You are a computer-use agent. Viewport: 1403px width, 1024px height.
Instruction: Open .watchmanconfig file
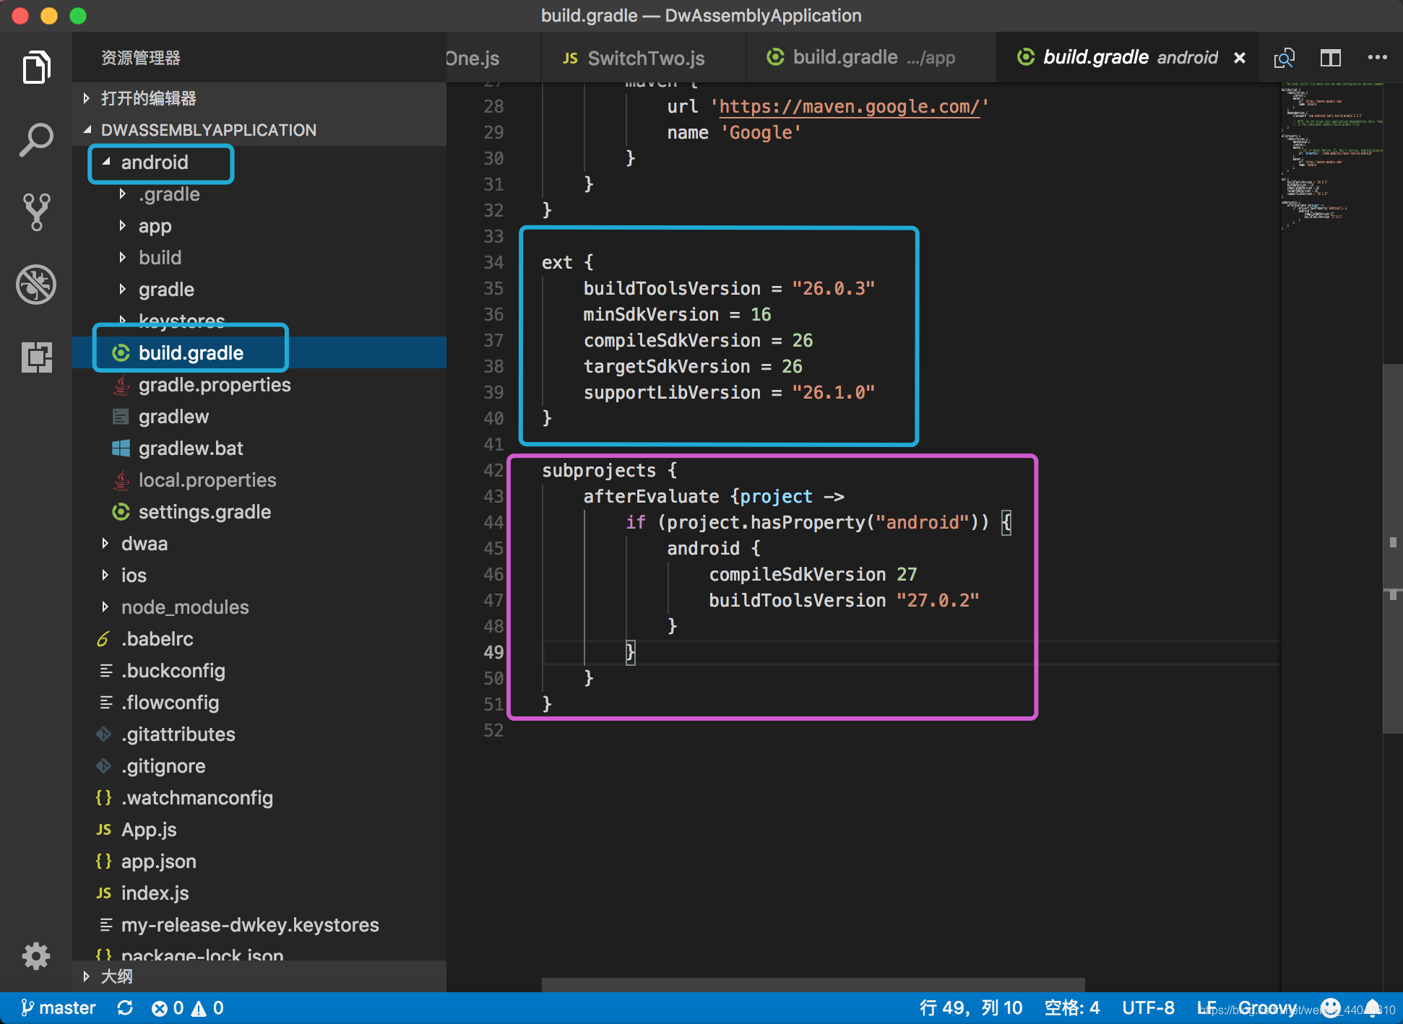[259, 797]
